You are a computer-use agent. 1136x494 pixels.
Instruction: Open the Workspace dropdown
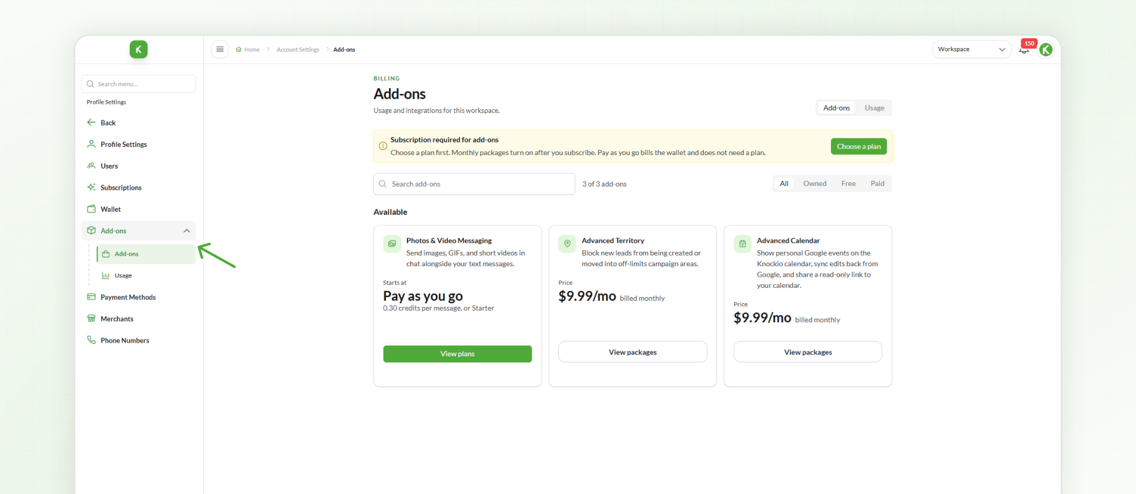971,49
